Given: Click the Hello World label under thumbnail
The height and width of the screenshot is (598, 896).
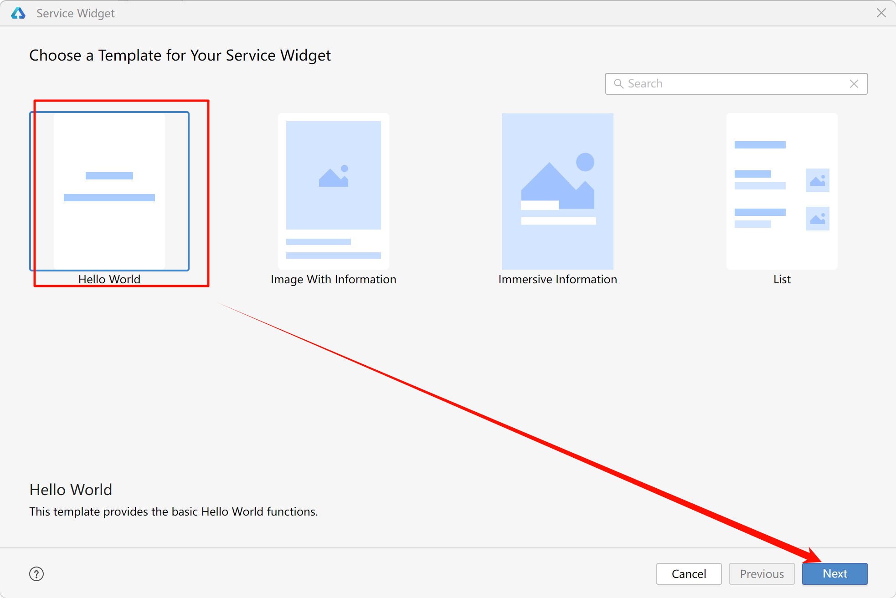Looking at the screenshot, I should coord(109,279).
